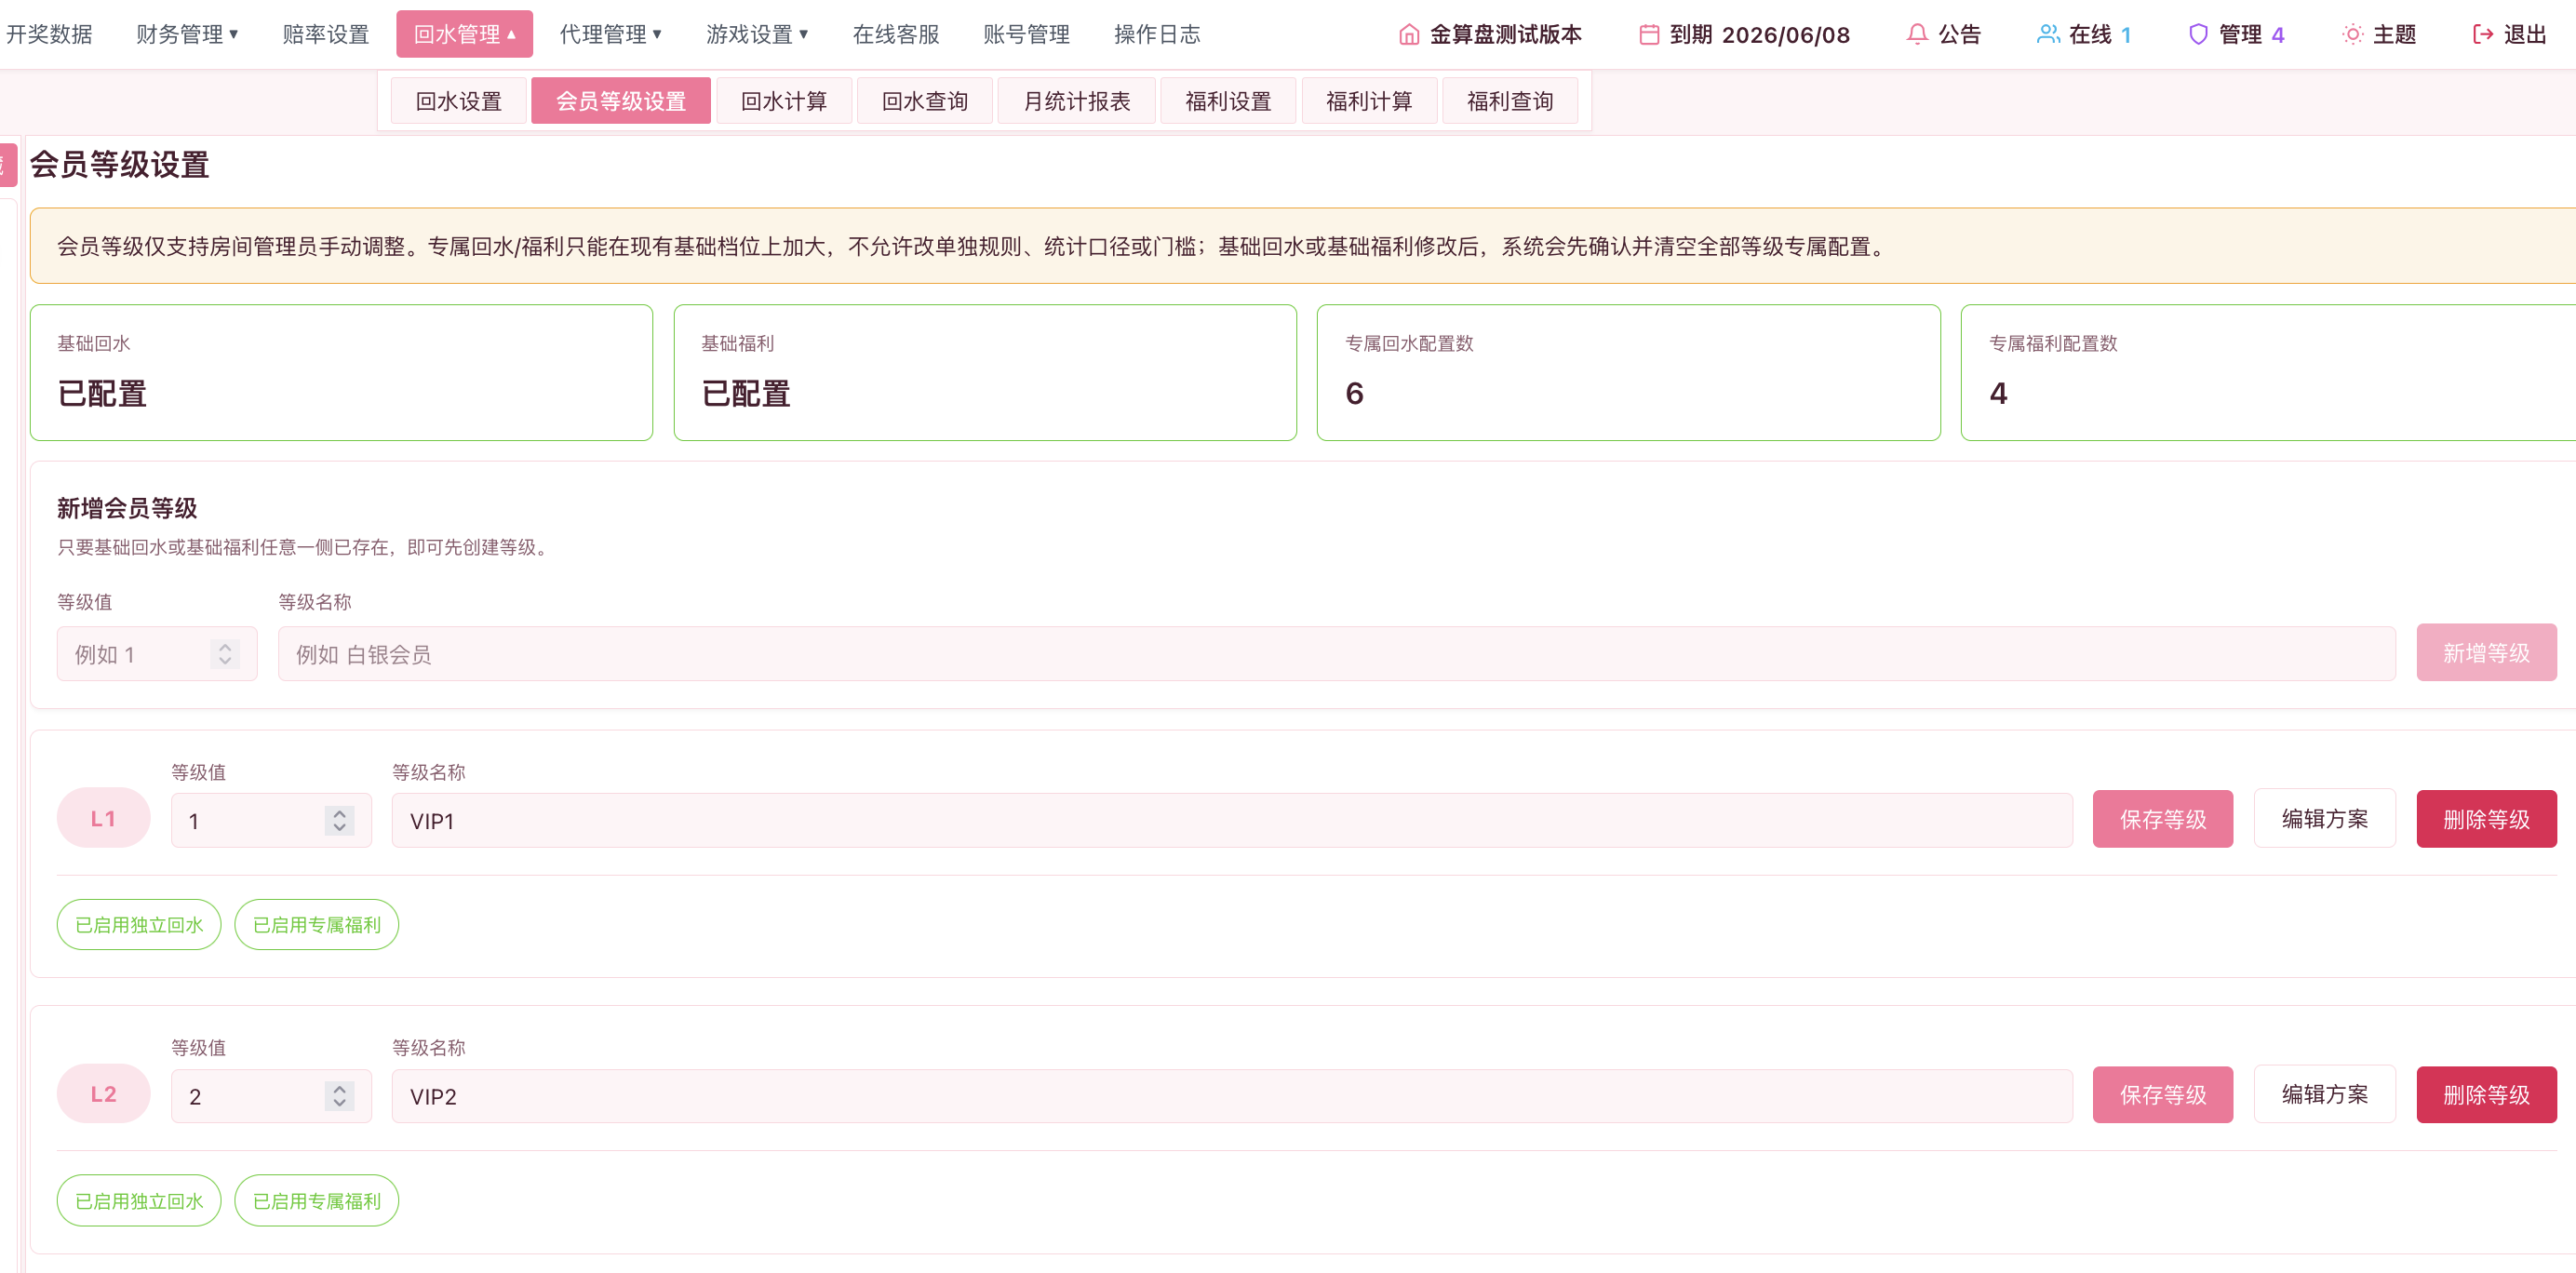Focus the VIP2 等级名称 field

click(x=1232, y=1096)
